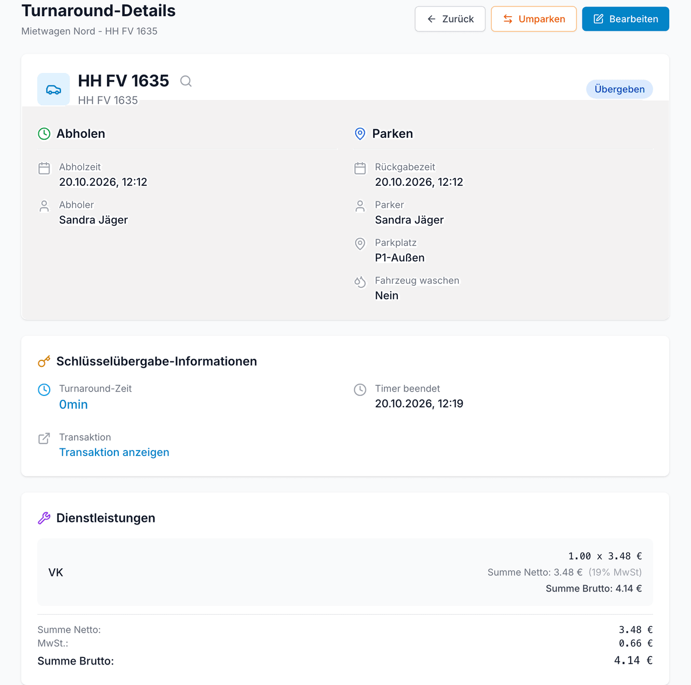
Task: Click the blue car icon tile
Action: 53,89
